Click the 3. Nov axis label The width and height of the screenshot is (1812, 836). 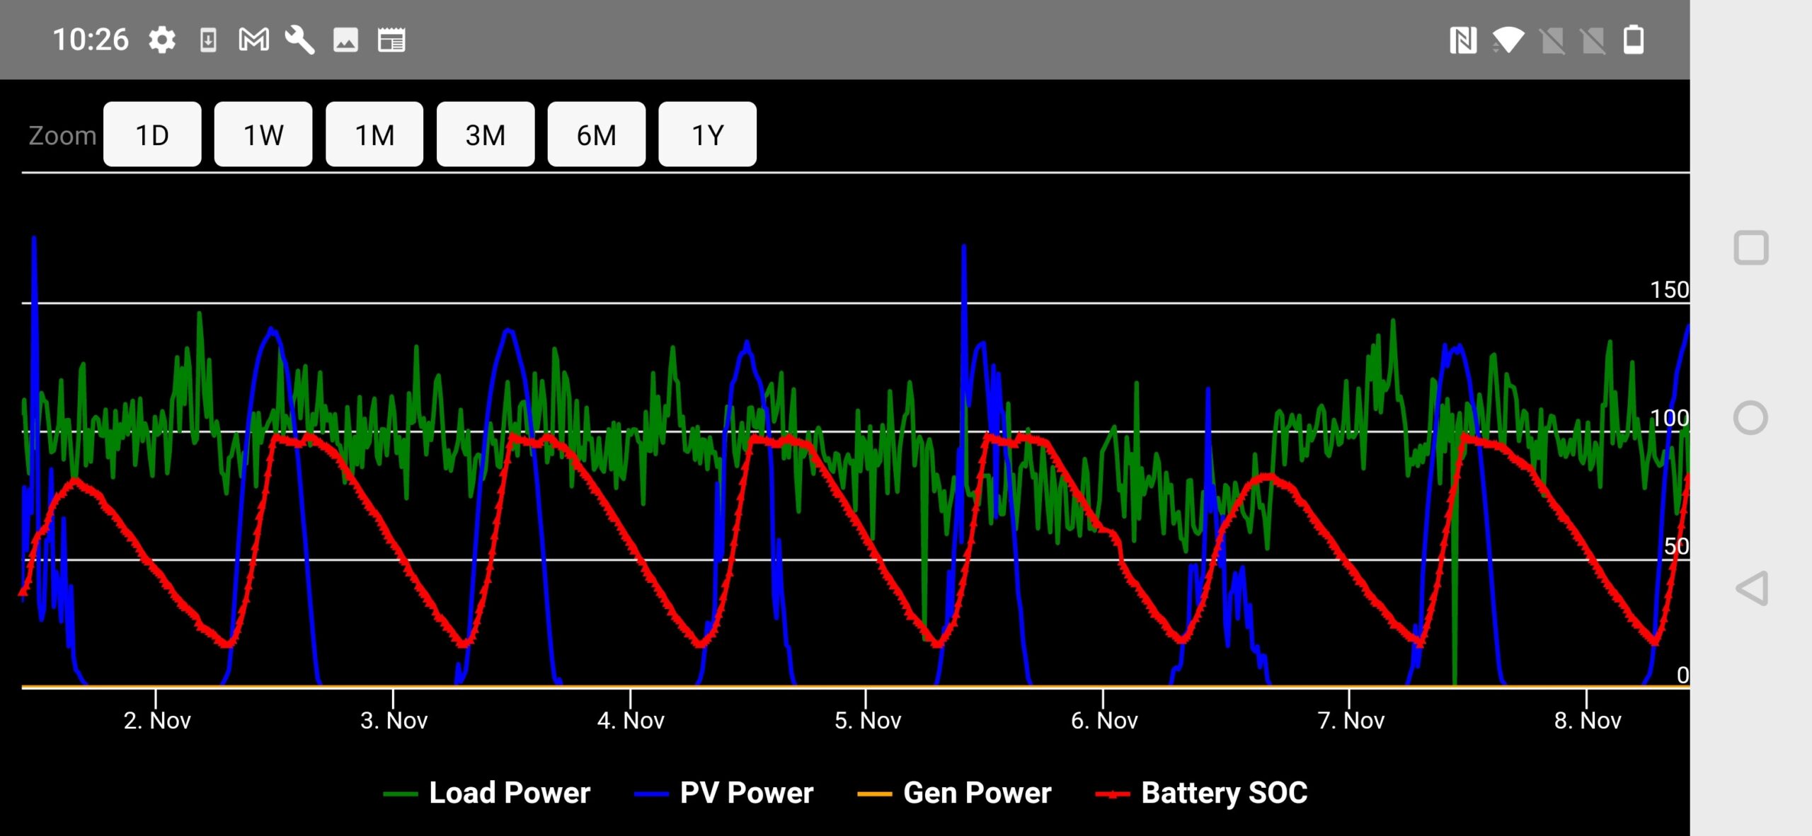(x=394, y=720)
